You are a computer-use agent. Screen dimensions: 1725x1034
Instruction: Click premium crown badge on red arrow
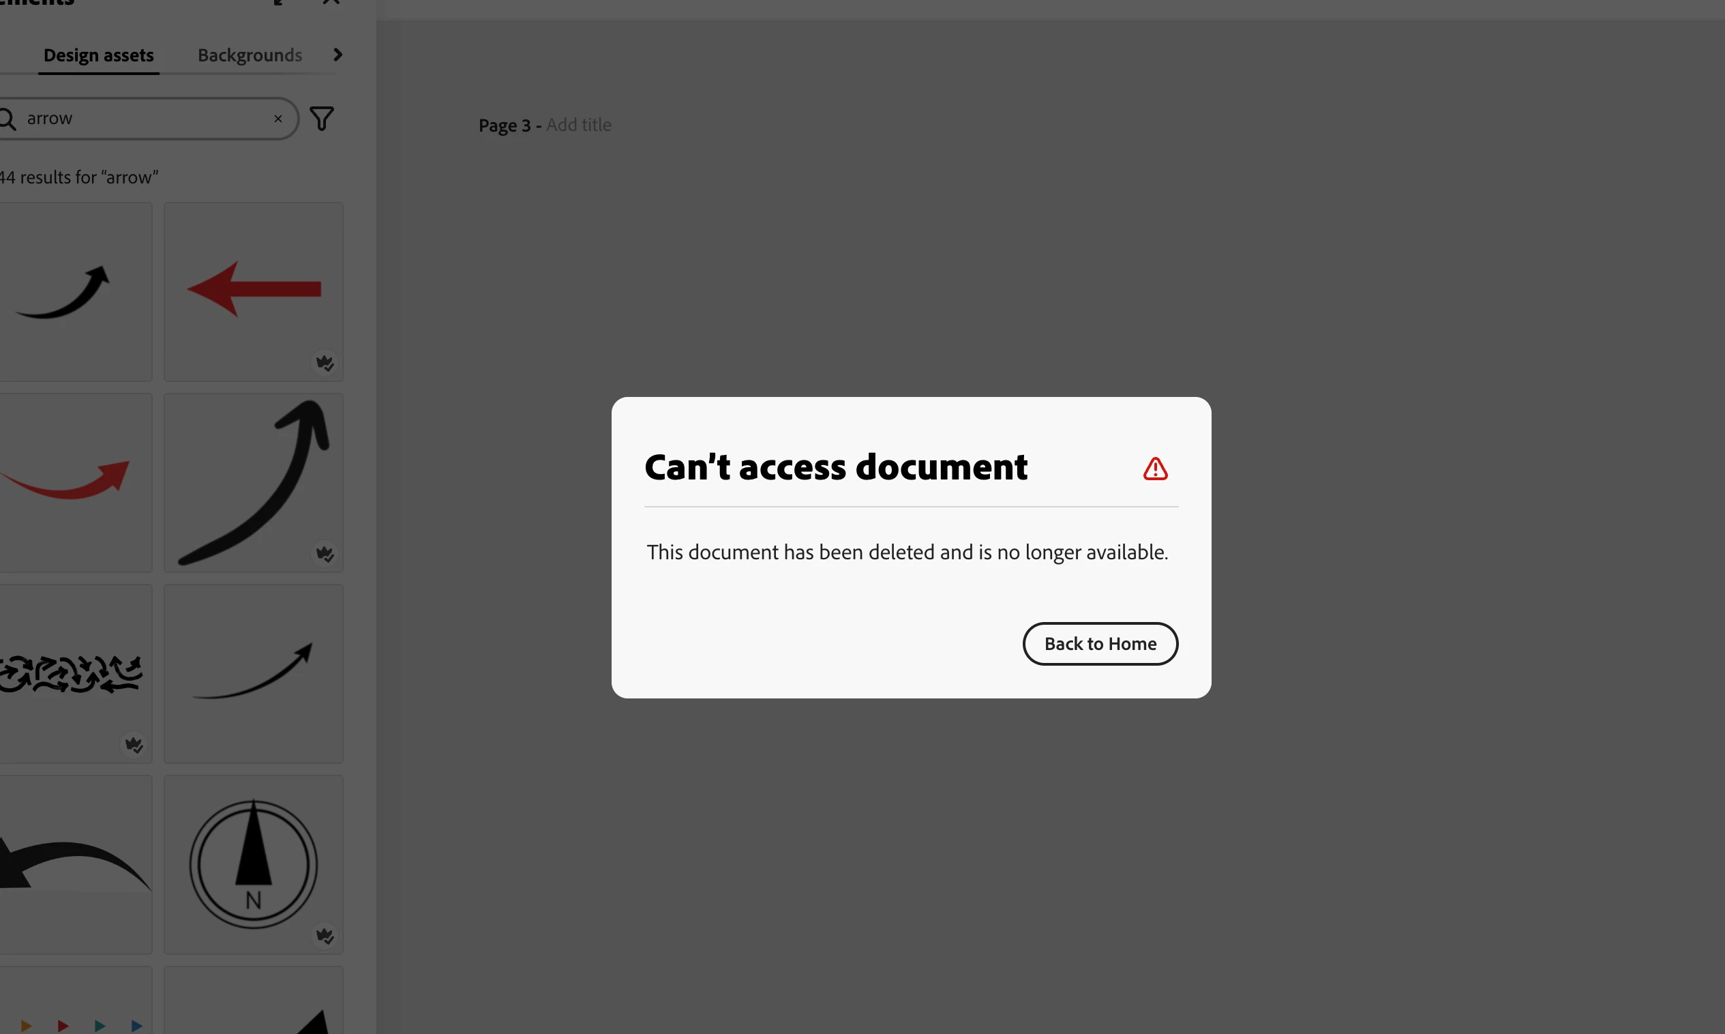pyautogui.click(x=325, y=362)
